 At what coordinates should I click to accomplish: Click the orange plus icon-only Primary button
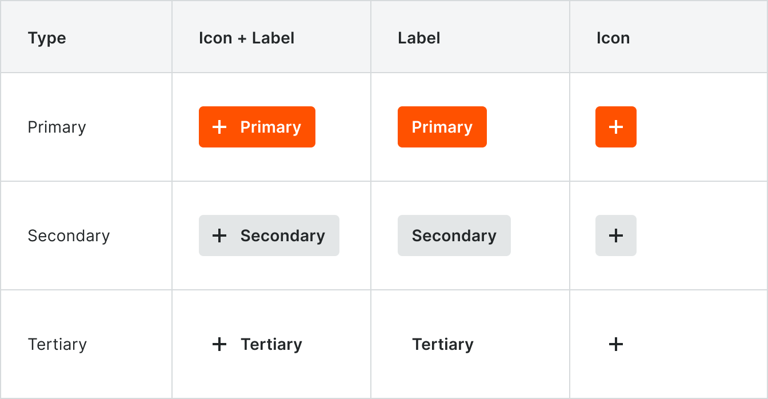tap(616, 127)
